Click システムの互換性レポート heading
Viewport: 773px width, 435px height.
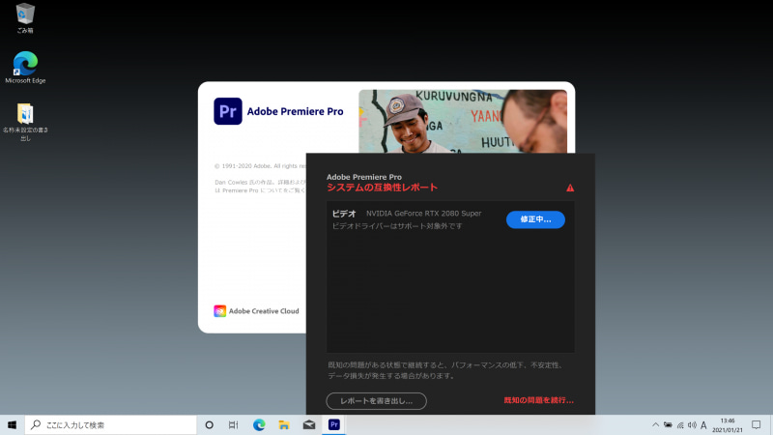click(382, 188)
